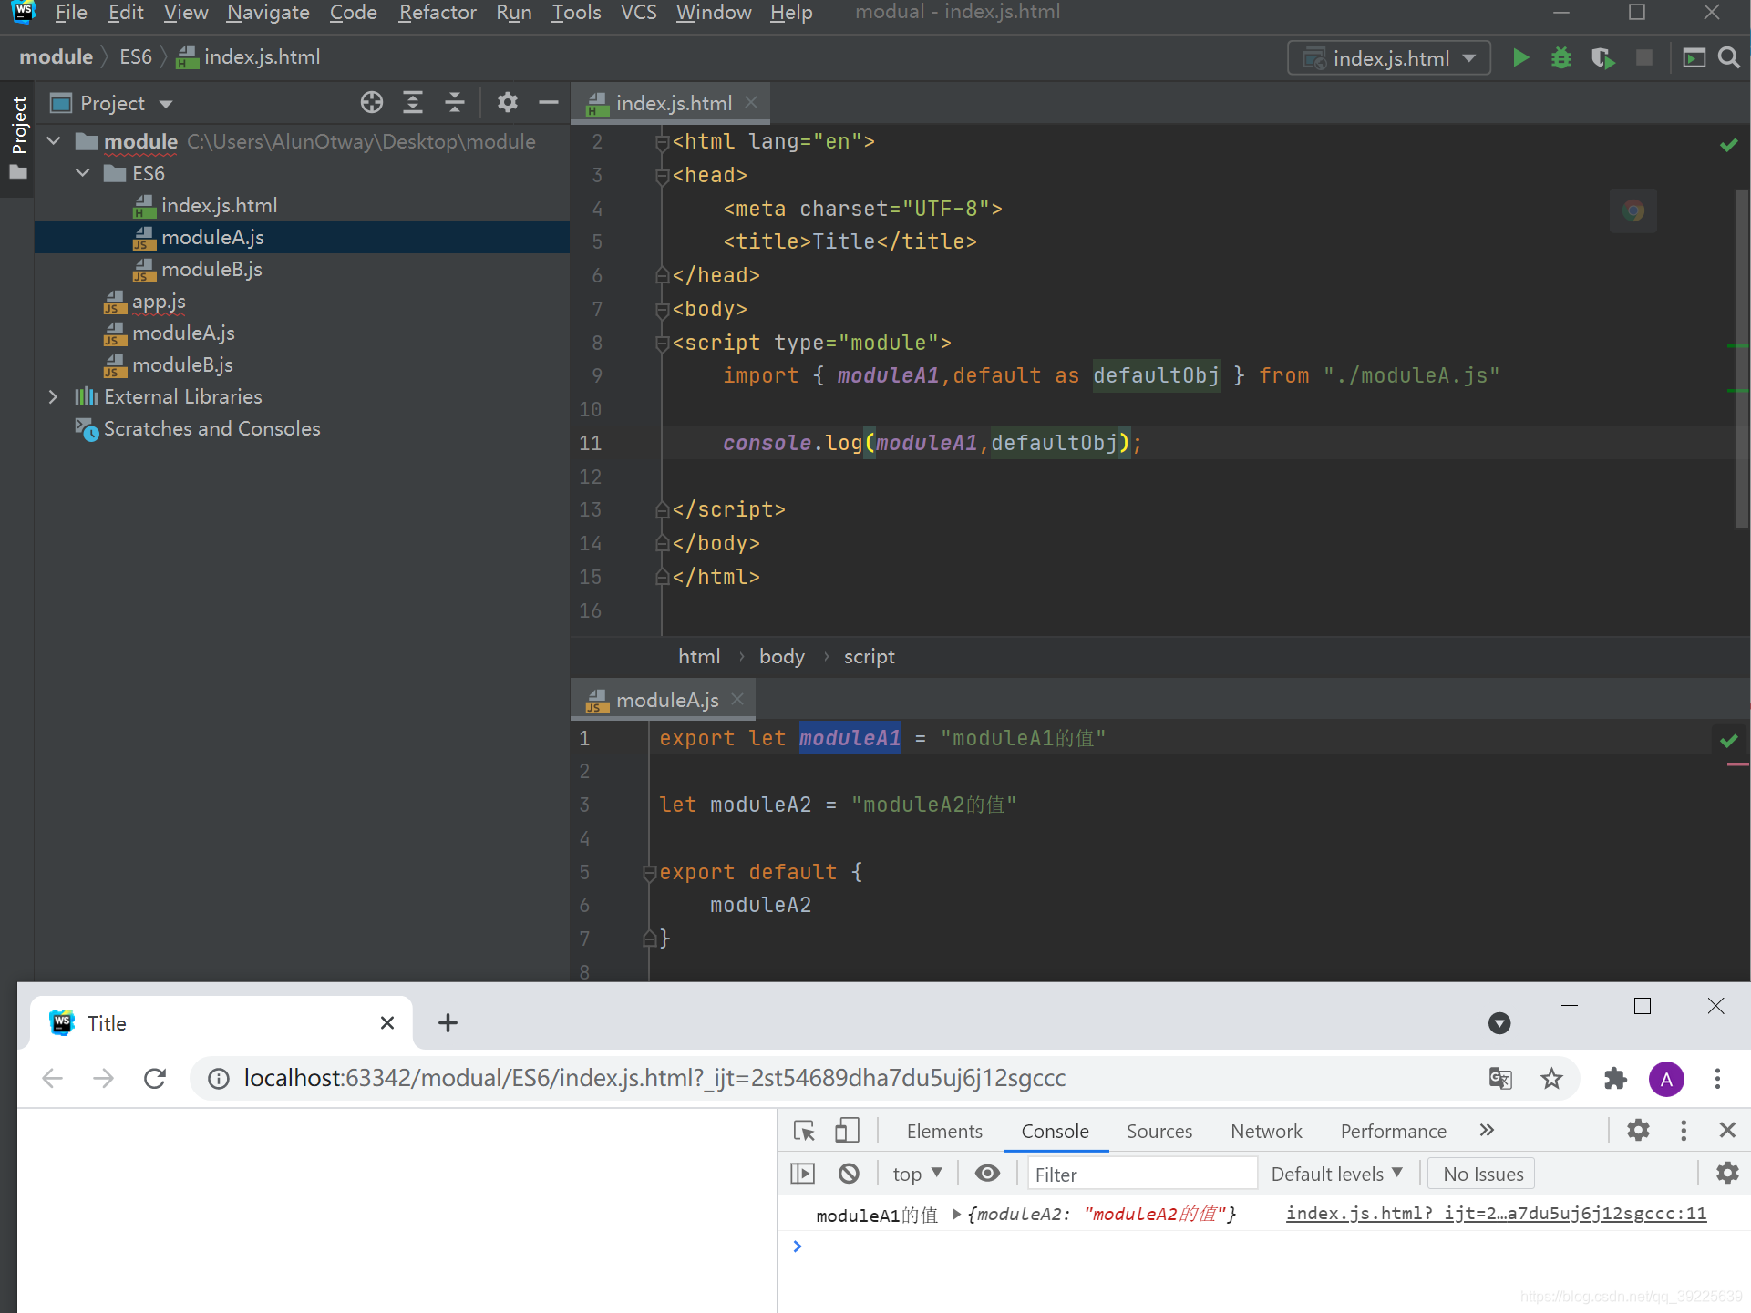This screenshot has width=1751, height=1313.
Task: Click Run with Coverage shield icon
Action: [1602, 58]
